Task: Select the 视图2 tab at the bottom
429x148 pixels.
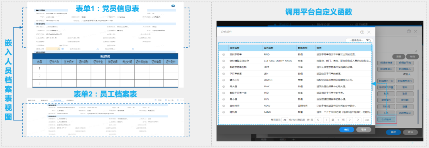Action: coord(282,140)
